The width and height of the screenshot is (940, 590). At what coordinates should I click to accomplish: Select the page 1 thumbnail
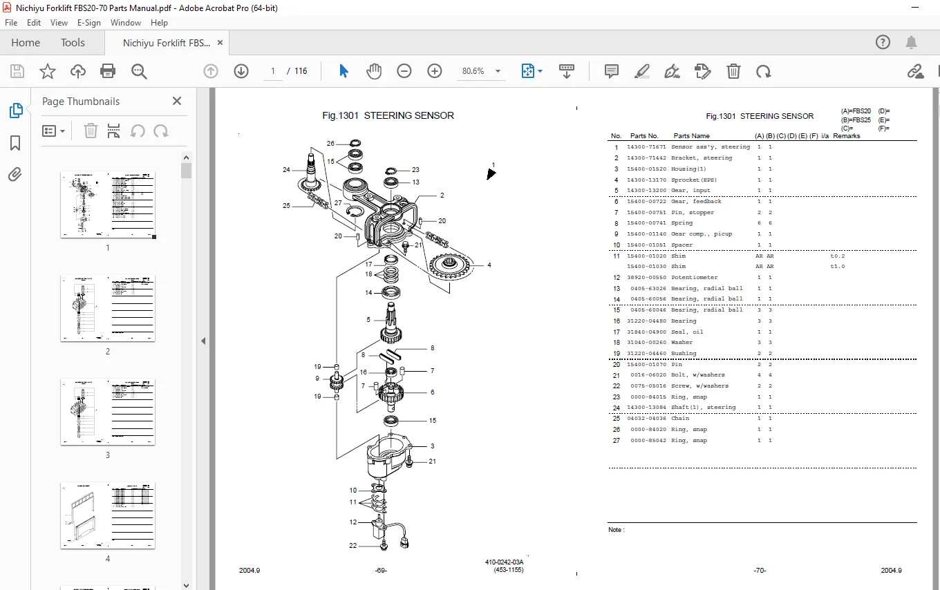tap(108, 205)
